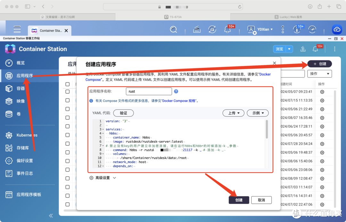Check the row dated 2024/08/07 16:35:46
The width and height of the screenshot is (346, 222).
pyautogui.click(x=68, y=118)
